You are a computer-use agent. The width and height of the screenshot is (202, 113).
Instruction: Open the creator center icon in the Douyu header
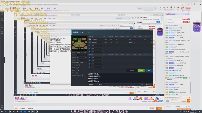coord(174,8)
